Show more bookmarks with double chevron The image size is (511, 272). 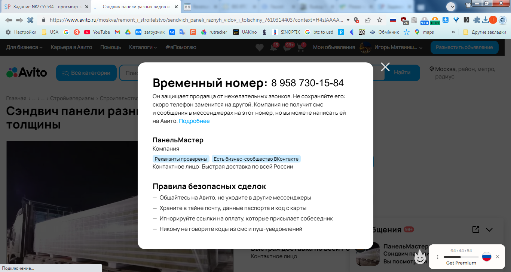tap(453, 32)
